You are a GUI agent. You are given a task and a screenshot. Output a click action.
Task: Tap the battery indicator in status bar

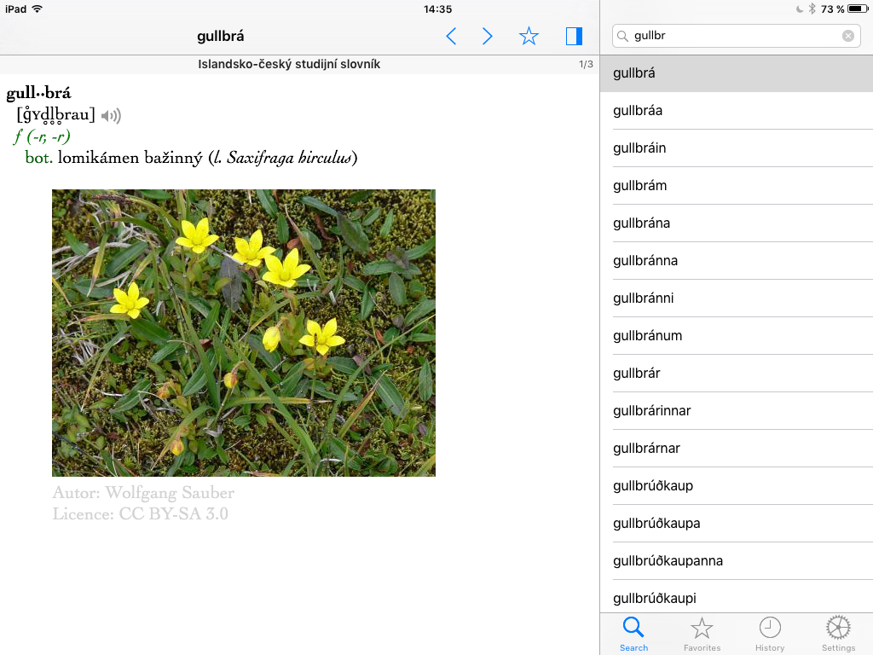point(858,9)
